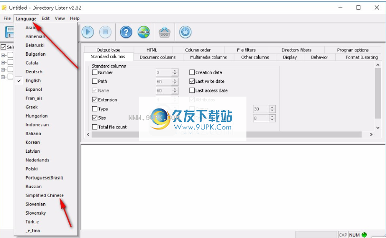Screen dimensions: 386x238
Task: Expand the first tree node in left panel
Action: (x=3, y=55)
